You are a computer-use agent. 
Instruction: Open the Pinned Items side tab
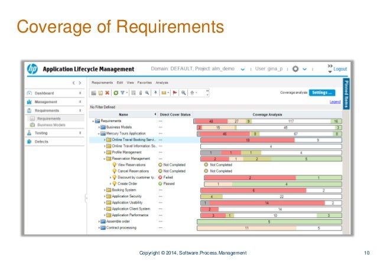(346, 94)
